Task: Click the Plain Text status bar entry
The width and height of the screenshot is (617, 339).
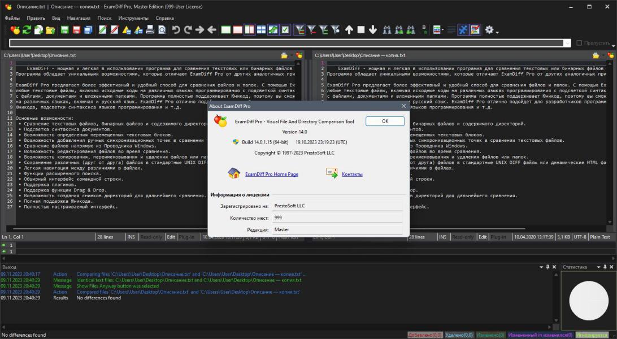Action: click(600, 237)
